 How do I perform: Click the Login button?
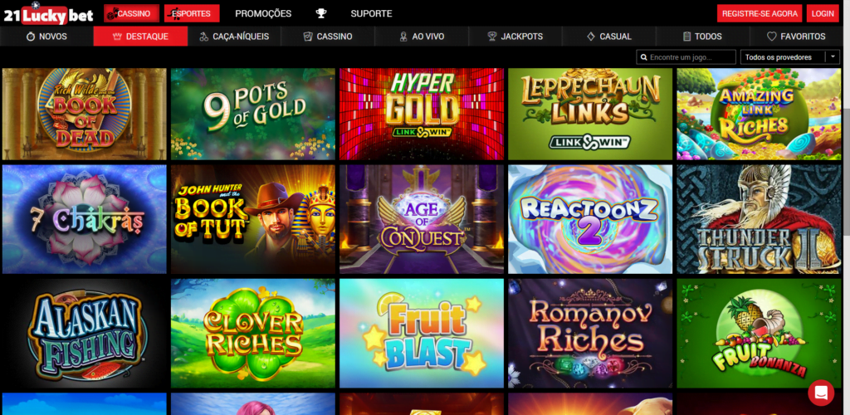[x=823, y=13]
